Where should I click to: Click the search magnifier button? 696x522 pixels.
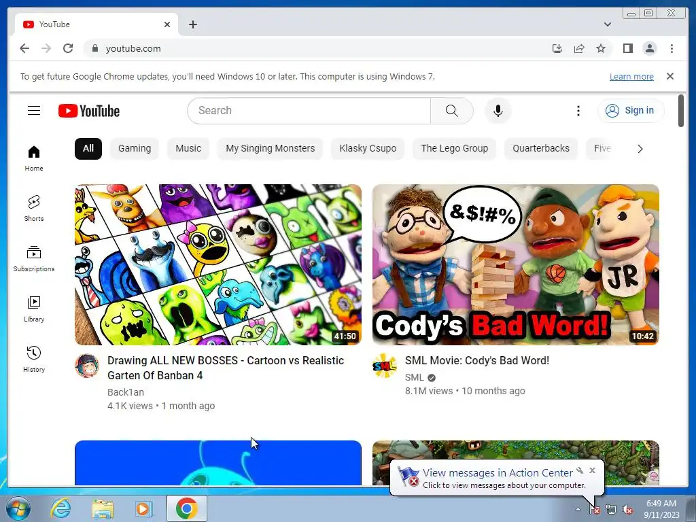click(x=451, y=111)
